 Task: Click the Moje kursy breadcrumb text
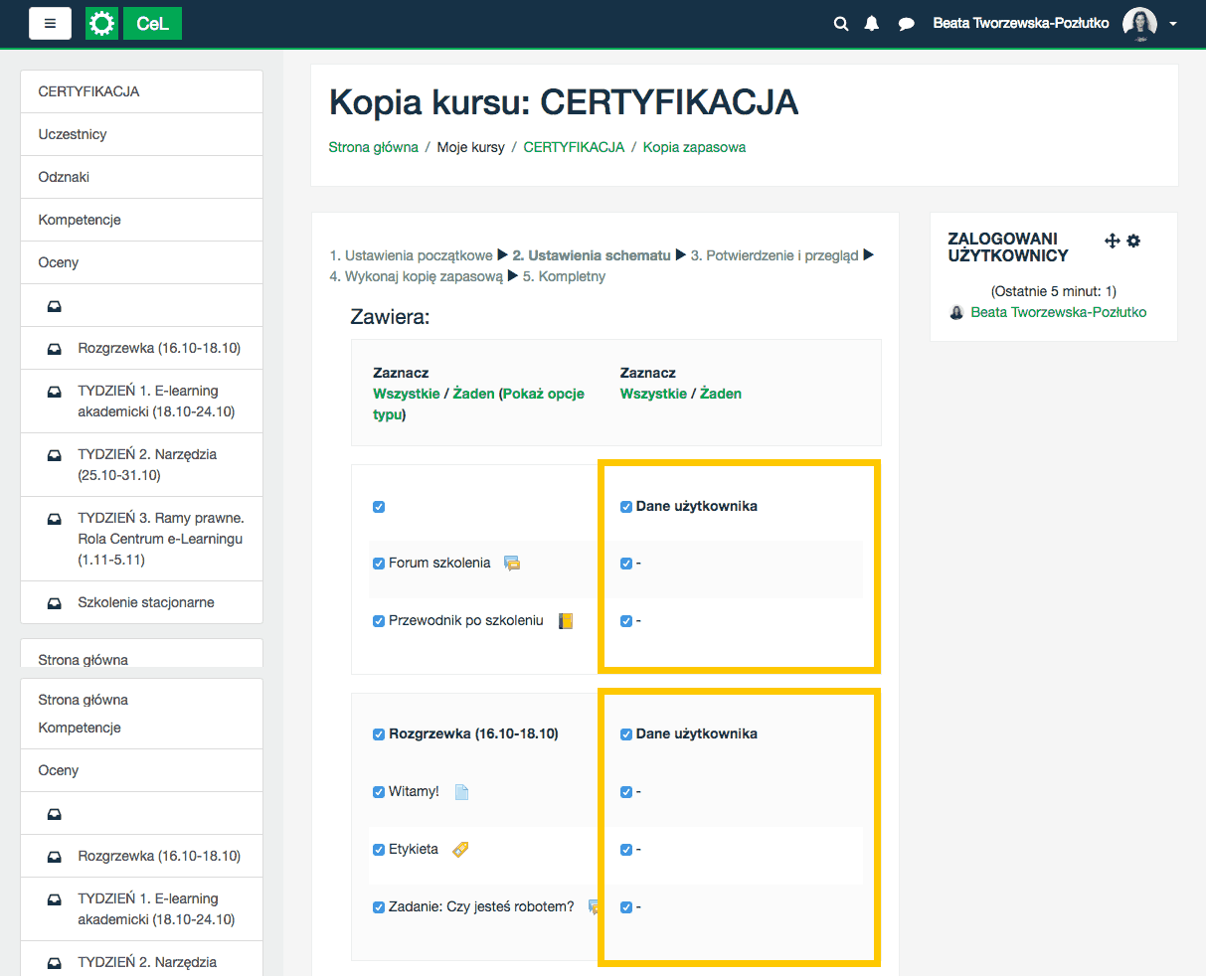tap(471, 147)
